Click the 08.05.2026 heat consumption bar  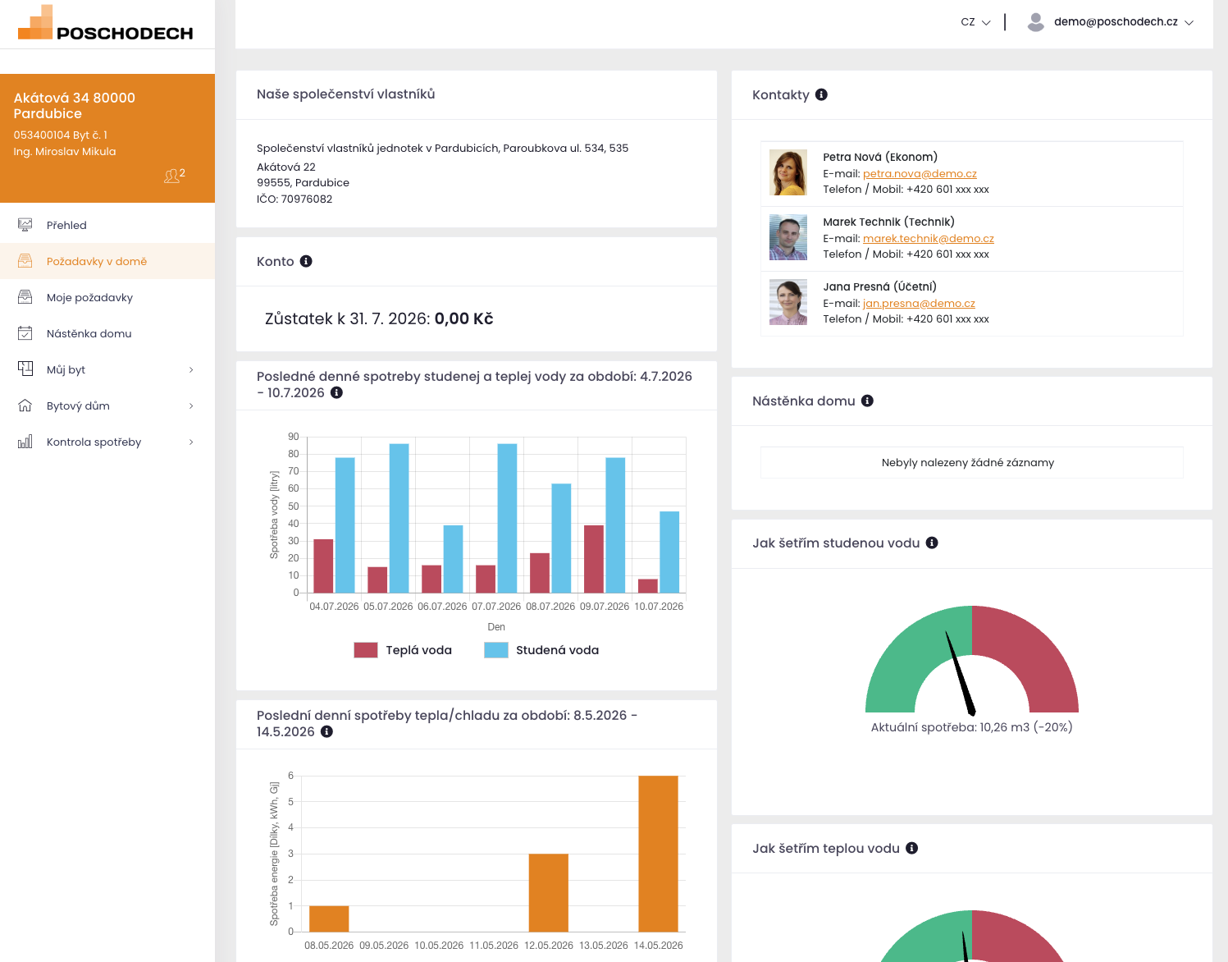(x=329, y=918)
